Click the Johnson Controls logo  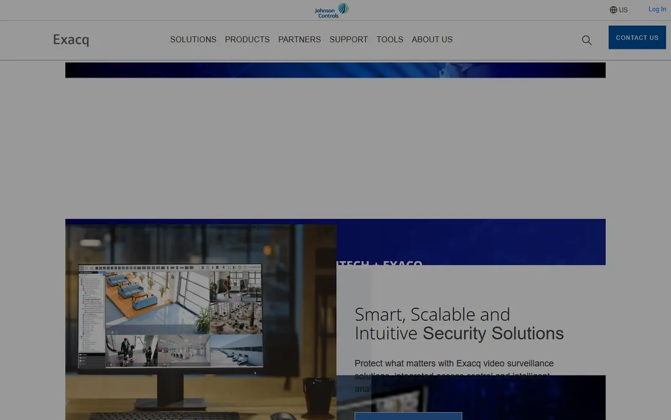tap(332, 10)
